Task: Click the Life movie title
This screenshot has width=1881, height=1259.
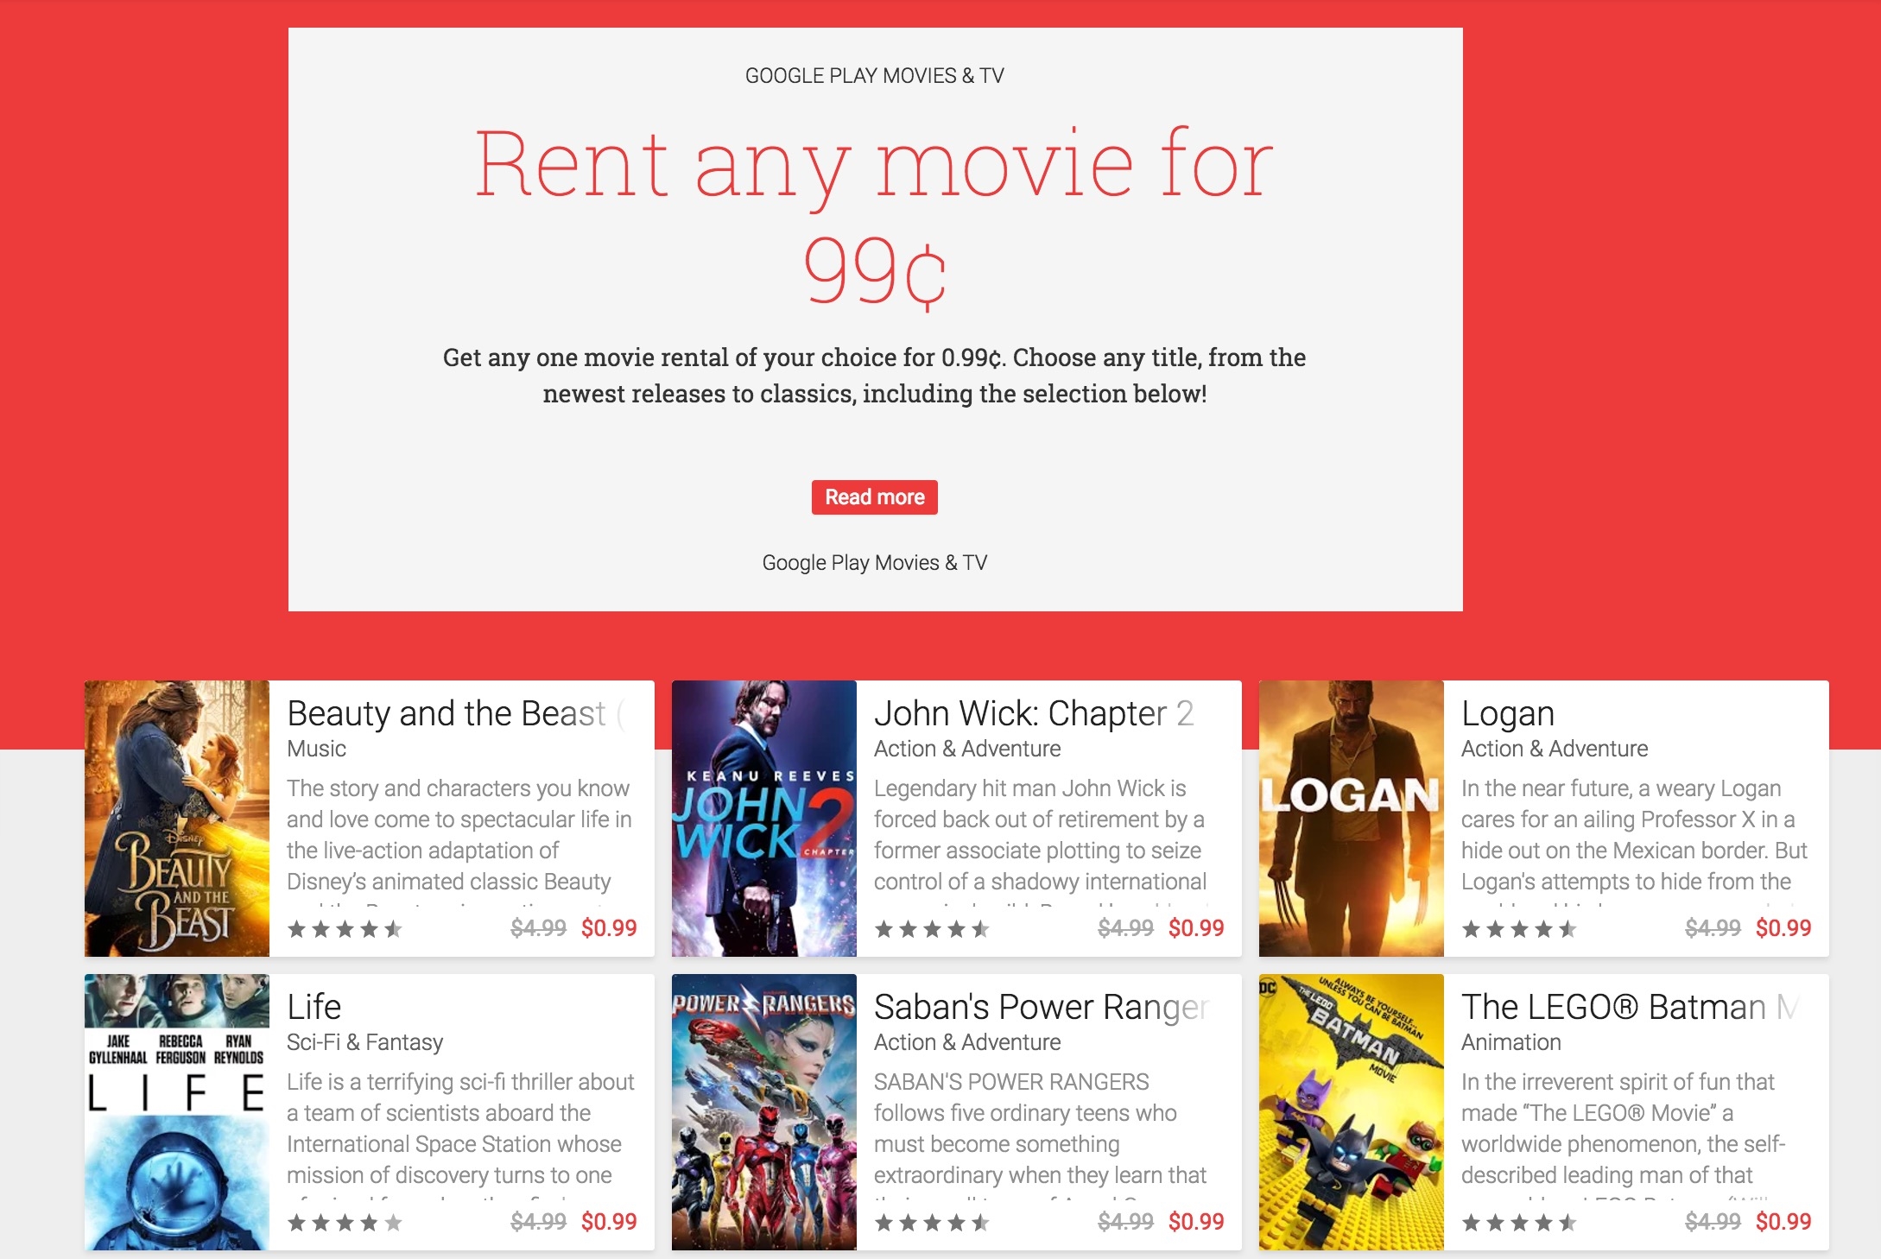Action: [314, 1008]
